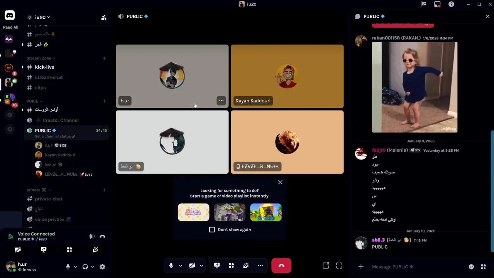494x278 pixels.
Task: Open input device options arrow in user panel
Action: pyautogui.click(x=75, y=267)
